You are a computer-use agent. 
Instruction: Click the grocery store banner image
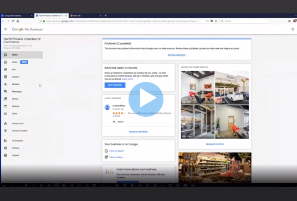215,168
